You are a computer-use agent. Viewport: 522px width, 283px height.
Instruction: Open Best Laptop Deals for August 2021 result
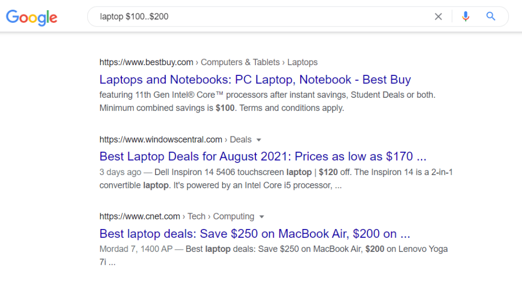(x=263, y=156)
